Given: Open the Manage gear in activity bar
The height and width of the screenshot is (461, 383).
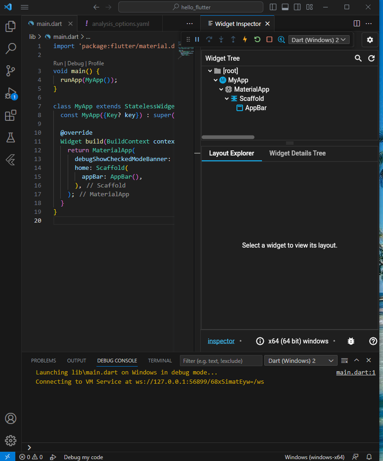Looking at the screenshot, I should click(x=11, y=441).
